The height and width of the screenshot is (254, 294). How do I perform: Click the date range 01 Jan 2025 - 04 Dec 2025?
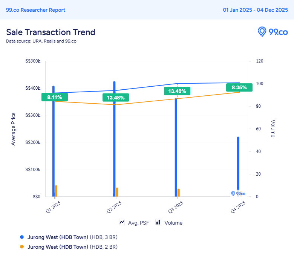point(255,10)
